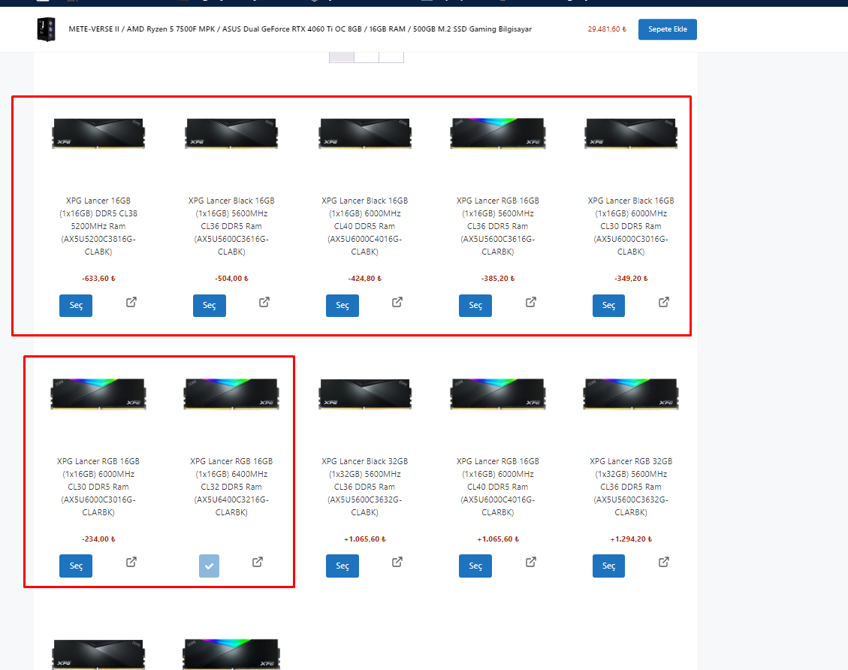This screenshot has width=848, height=670.
Task: Click image of Lancer Black 6000MHz CL30 16GB
Action: click(631, 133)
